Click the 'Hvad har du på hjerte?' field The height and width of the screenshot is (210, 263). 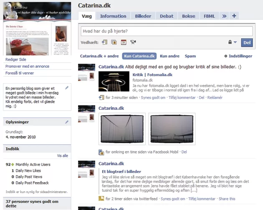pyautogui.click(x=166, y=31)
